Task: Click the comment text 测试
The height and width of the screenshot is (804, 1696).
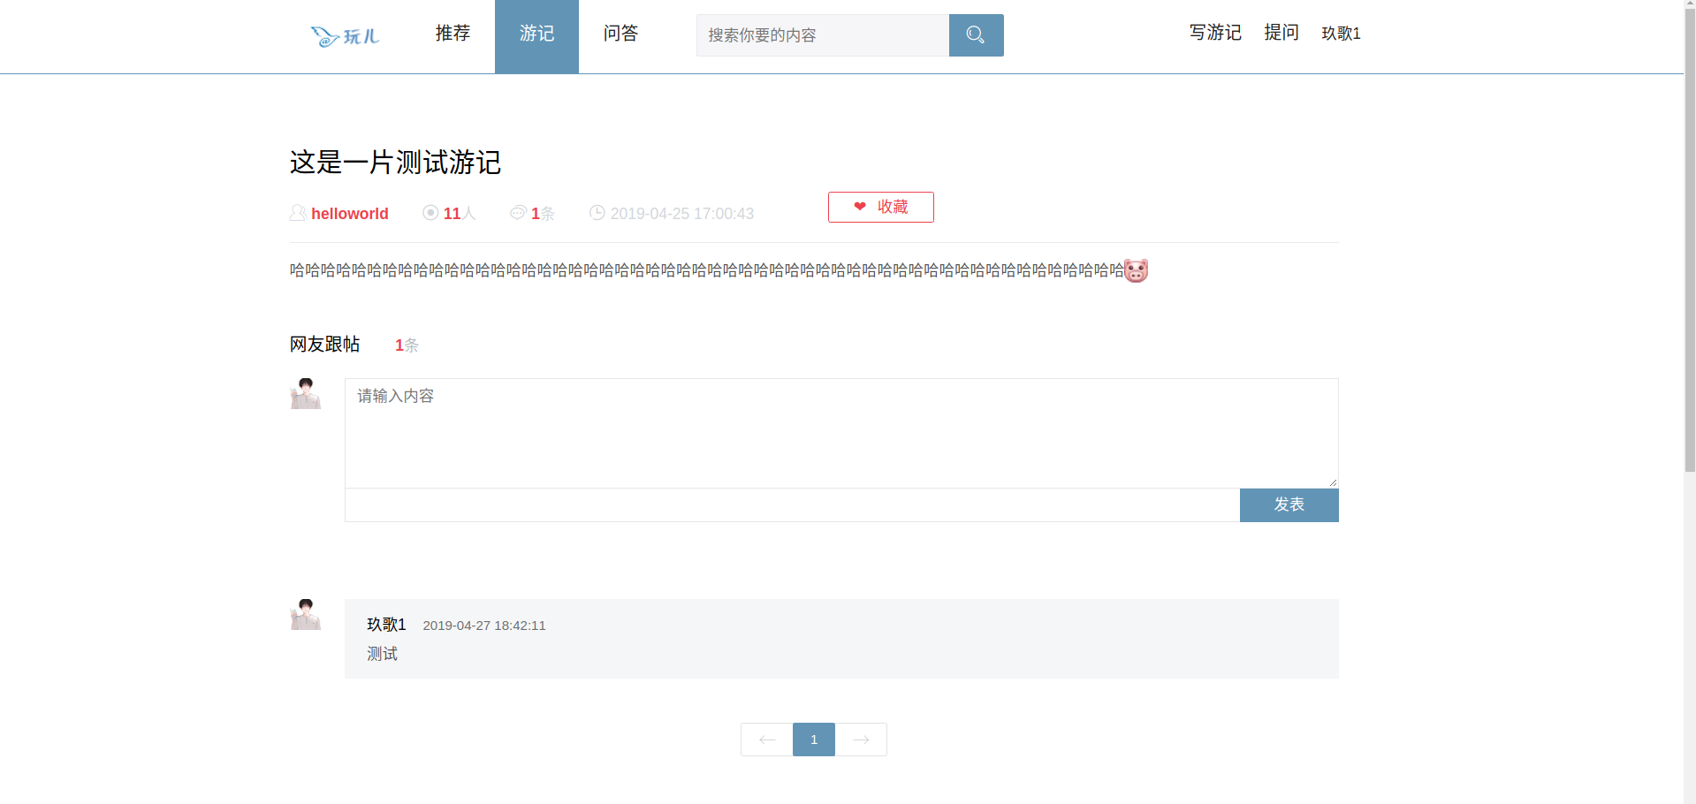Action: pyautogui.click(x=382, y=654)
